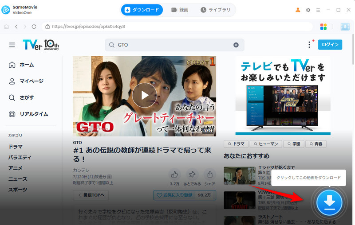
Task: Go to ホーム in sidebar
Action: (x=21, y=65)
